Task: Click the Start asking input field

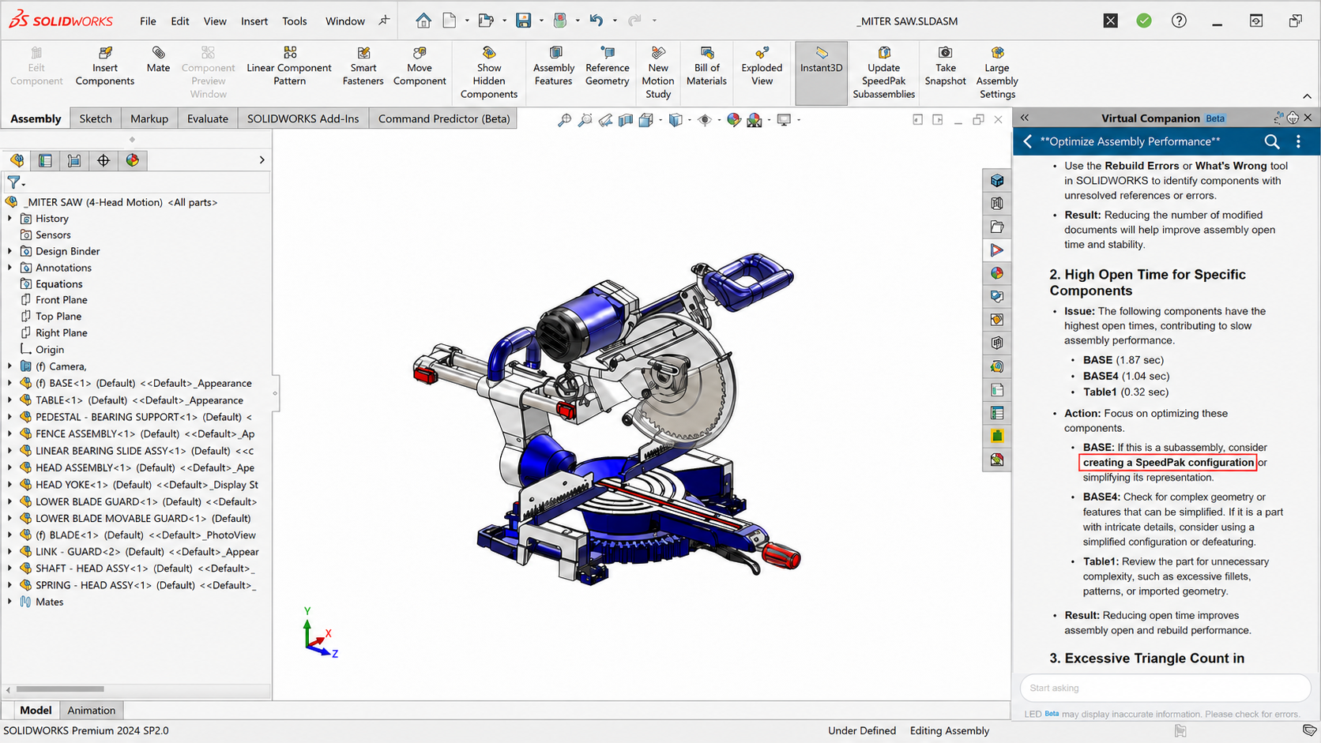Action: click(1165, 688)
